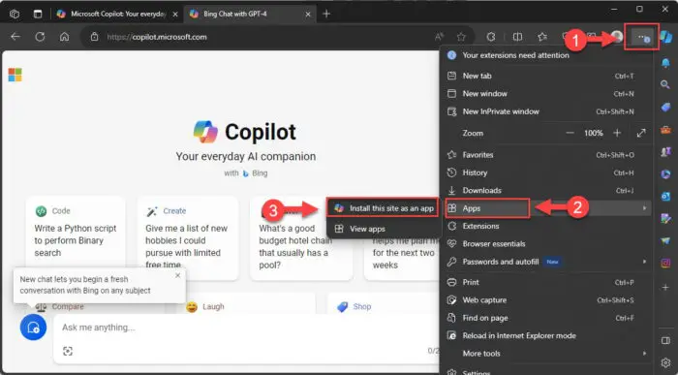
Task: Open the profile avatar in toolbar
Action: click(617, 37)
